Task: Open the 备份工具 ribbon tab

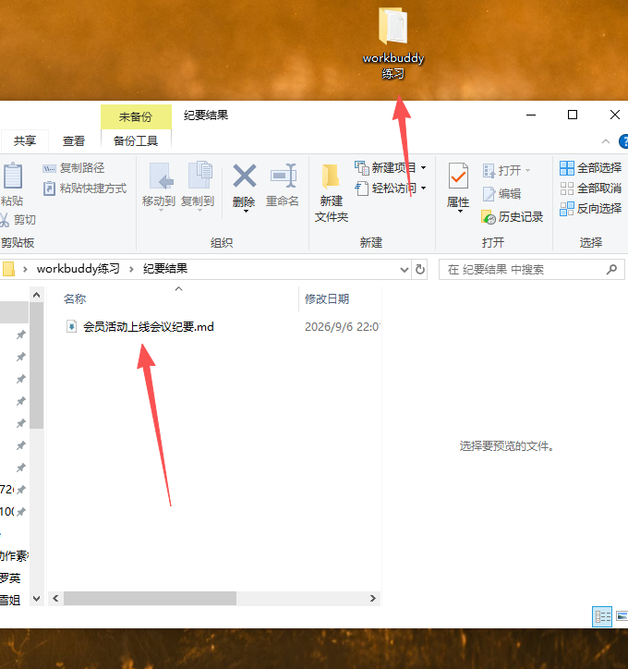Action: tap(136, 140)
